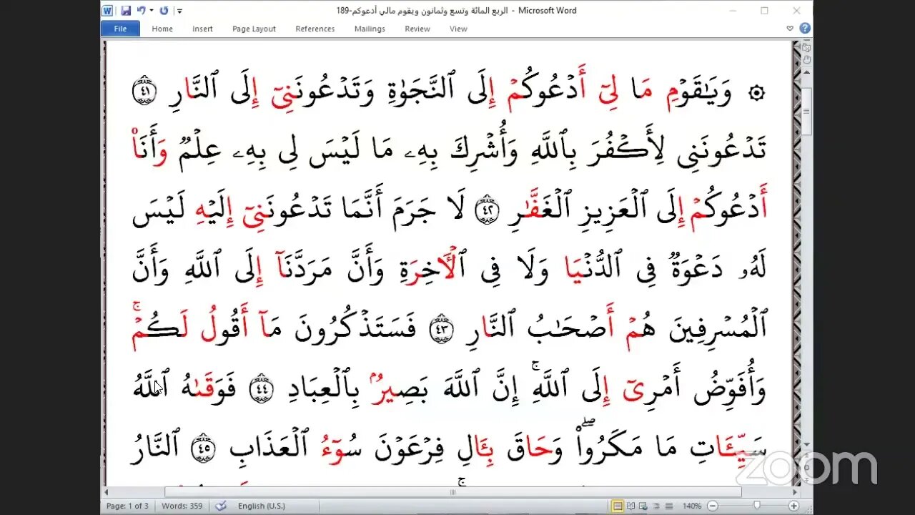The image size is (915, 515).
Task: Open Customize Quick Access Toolbar dropdown
Action: coord(179,11)
